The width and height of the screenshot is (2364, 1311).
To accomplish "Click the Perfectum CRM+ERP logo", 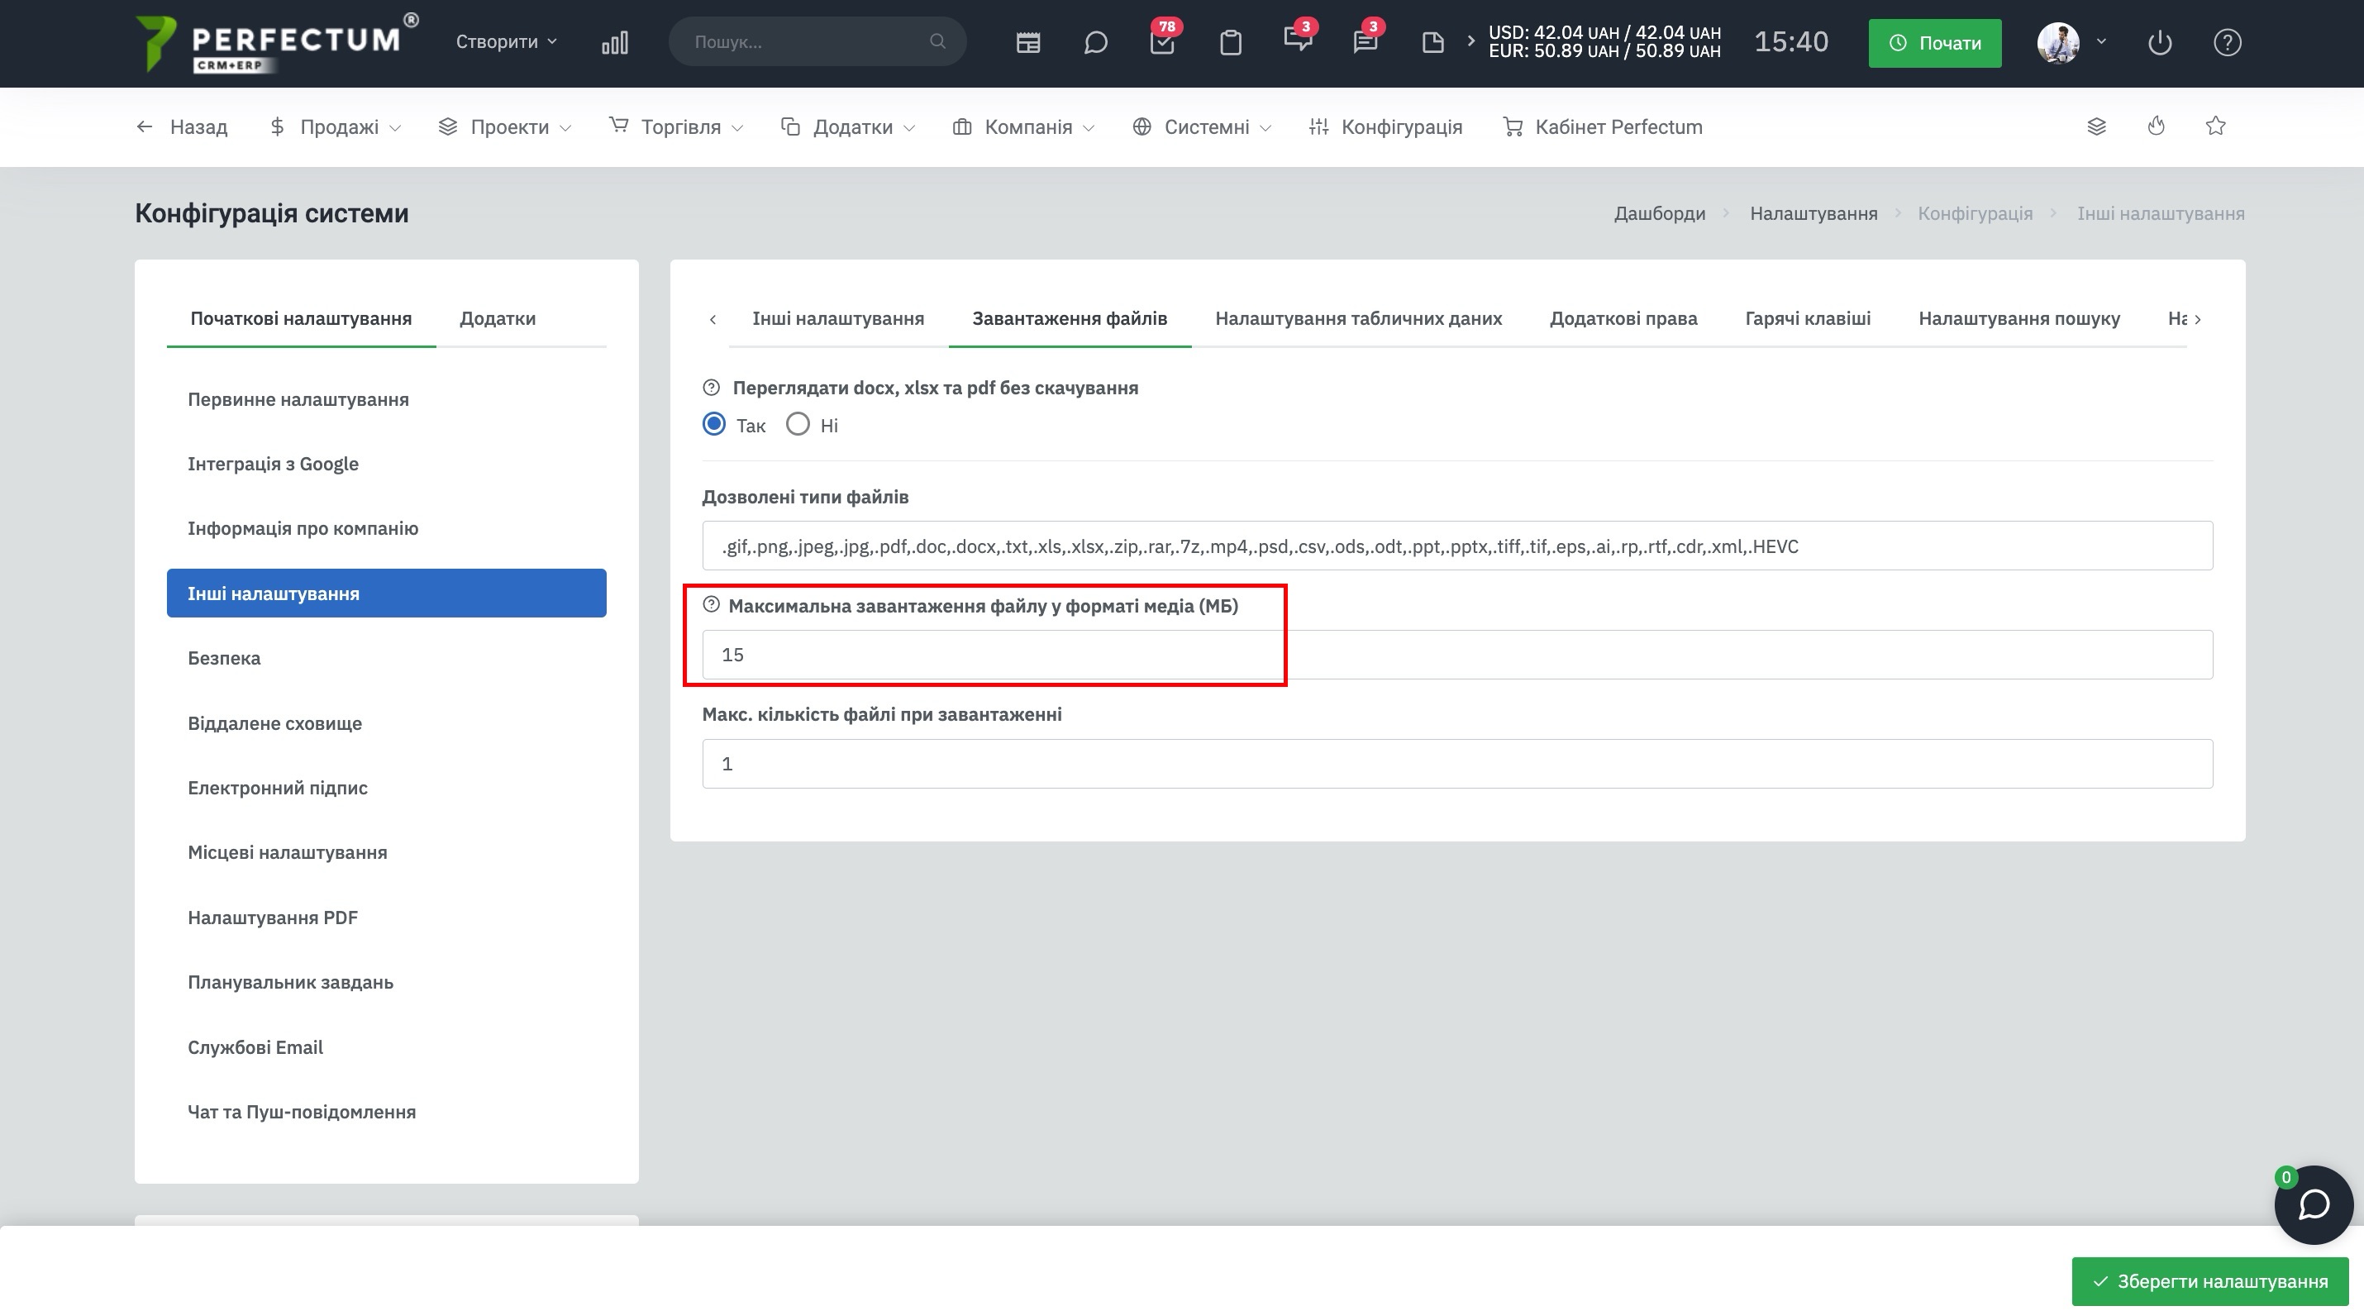I will pos(276,42).
